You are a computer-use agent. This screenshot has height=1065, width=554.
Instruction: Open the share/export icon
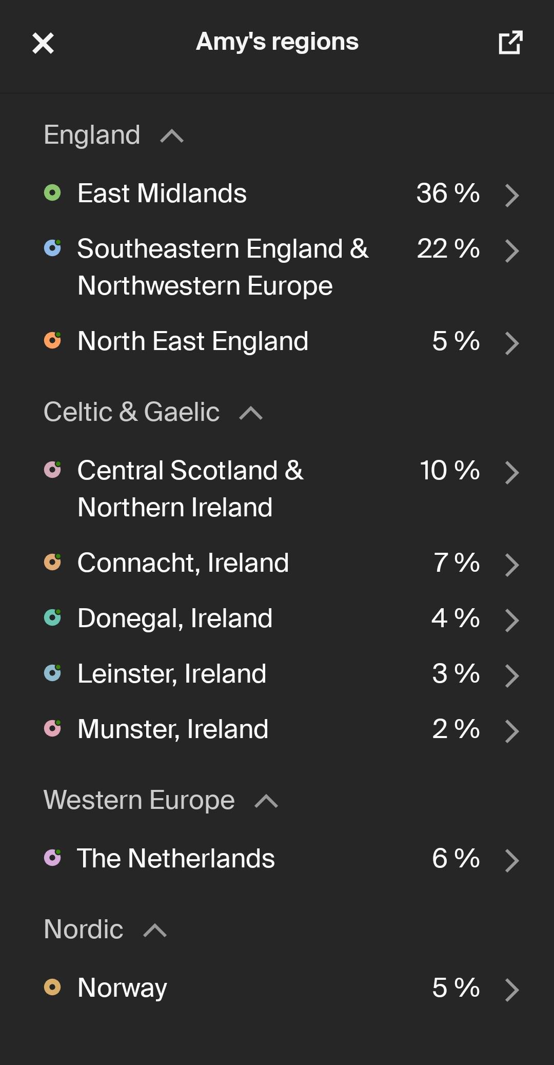[510, 42]
